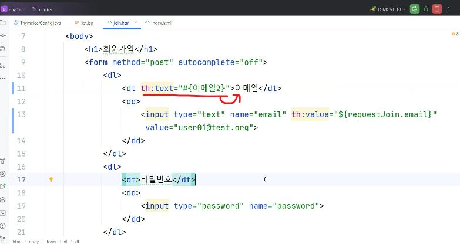Click the warnings indicator showing 8
The width and height of the screenshot is (460, 244).
pos(455,33)
